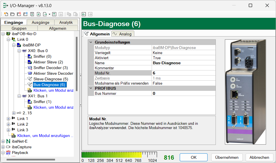Viewport: 276px width, 163px height.
Task: Click the tree panel vertical scrollbar
Action: (77, 64)
